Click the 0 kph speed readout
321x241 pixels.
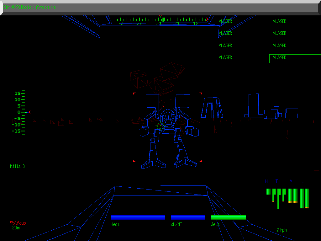click(x=281, y=230)
